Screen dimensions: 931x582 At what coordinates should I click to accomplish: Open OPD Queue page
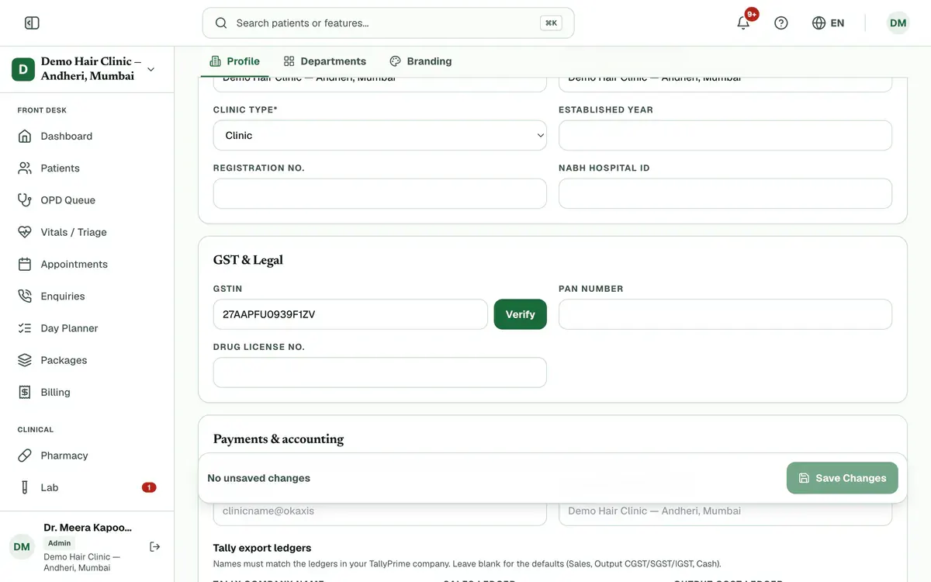(87, 200)
